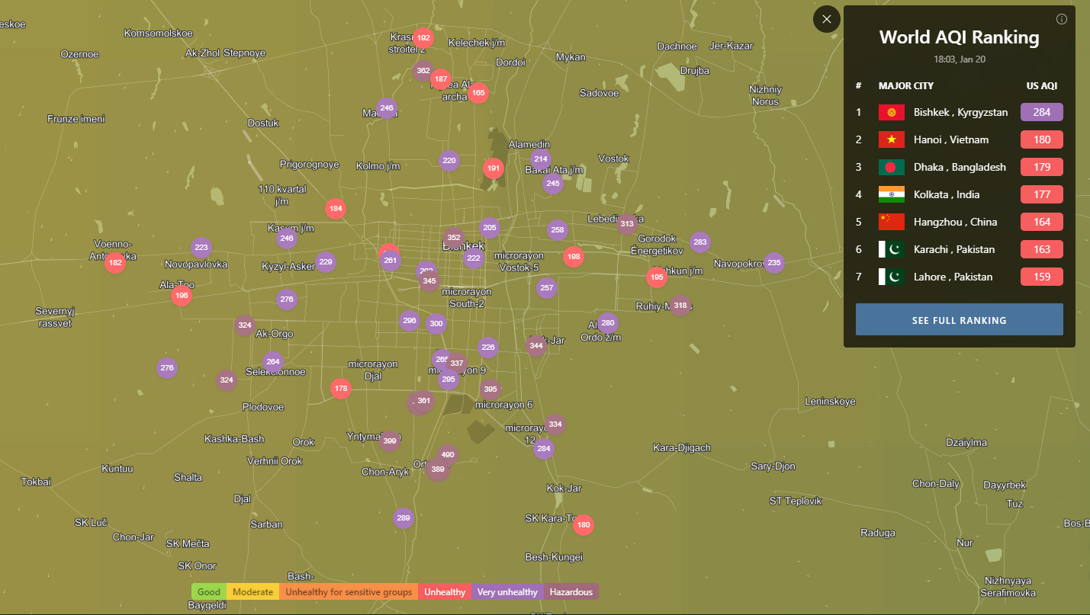Screen dimensions: 1090x615
Task: Click the Bangladesh flag beside Dhaka
Action: (x=891, y=168)
